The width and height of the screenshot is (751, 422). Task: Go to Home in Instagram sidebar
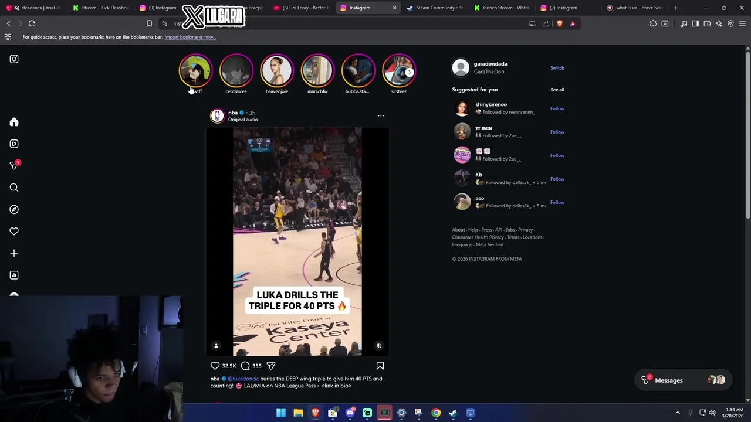pos(14,122)
